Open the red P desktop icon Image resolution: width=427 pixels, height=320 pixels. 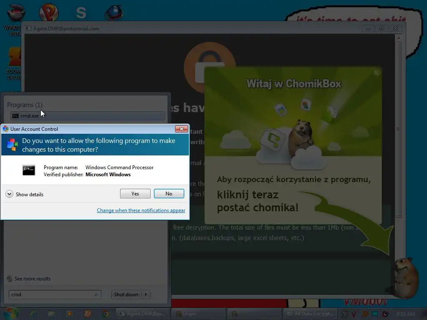[48, 12]
